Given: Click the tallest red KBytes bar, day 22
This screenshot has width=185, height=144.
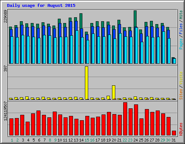Looking at the screenshot, I should (125, 119).
